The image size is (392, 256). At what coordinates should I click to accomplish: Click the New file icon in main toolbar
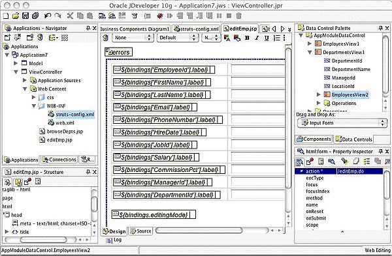pyautogui.click(x=6, y=16)
